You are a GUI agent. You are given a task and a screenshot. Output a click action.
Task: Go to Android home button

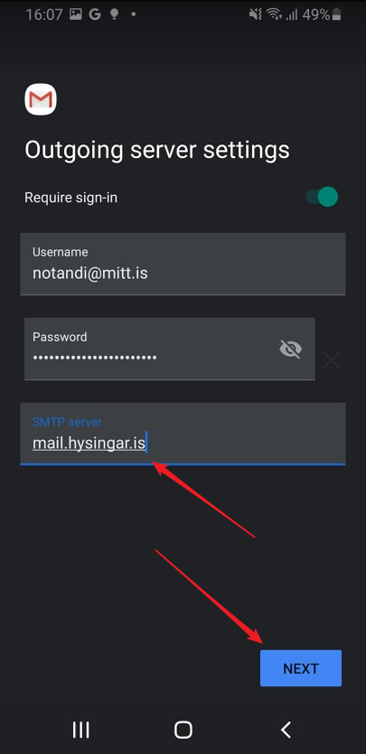183,730
